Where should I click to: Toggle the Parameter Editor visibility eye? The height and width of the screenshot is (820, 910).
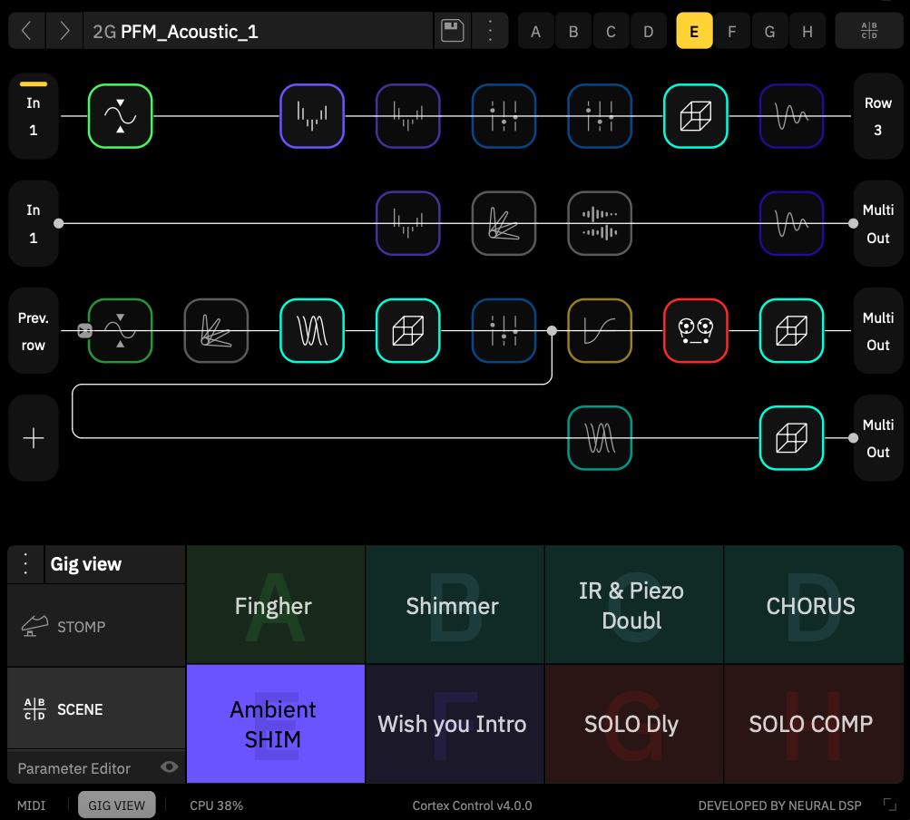click(171, 768)
